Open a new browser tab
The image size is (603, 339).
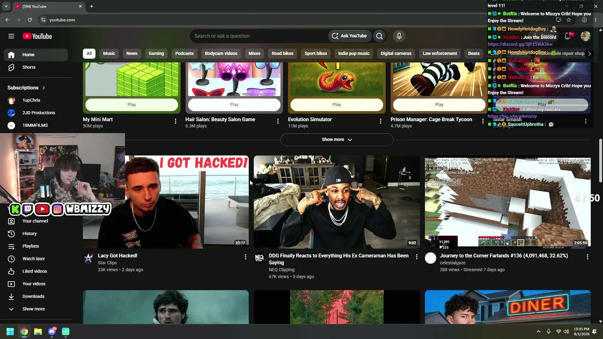tap(91, 6)
